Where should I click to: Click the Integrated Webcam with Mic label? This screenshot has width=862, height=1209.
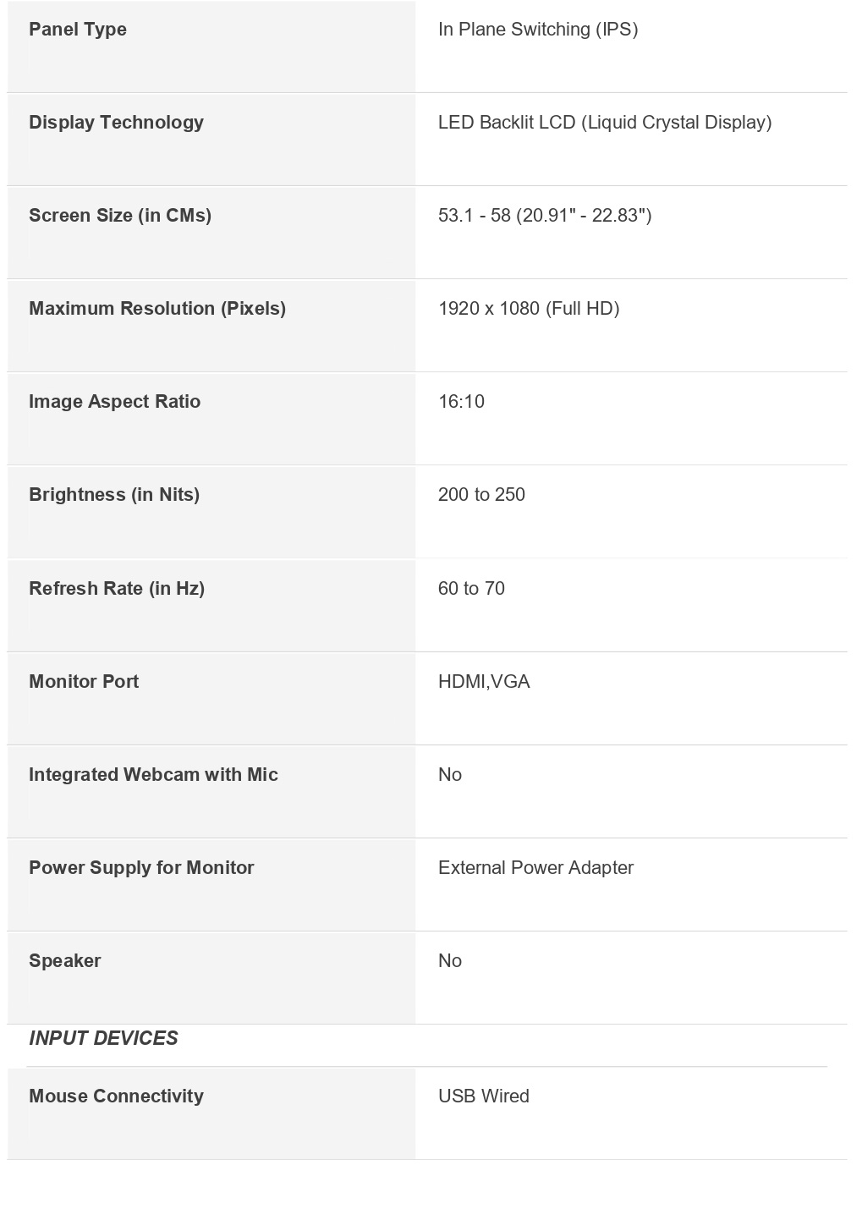(x=153, y=775)
